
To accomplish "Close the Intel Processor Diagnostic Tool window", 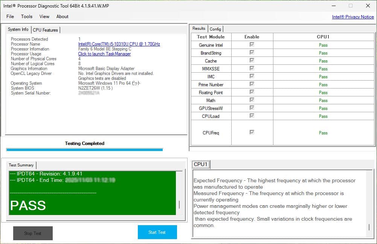I will click(x=368, y=6).
